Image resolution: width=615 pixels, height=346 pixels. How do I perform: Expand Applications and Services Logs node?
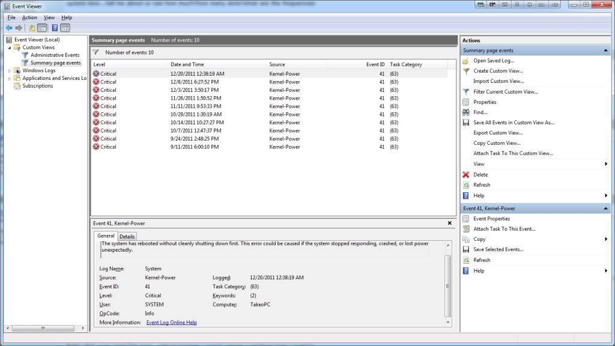click(10, 79)
